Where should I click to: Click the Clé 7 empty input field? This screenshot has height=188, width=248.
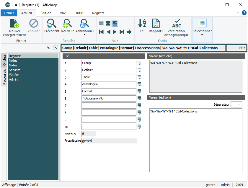pos(109,105)
